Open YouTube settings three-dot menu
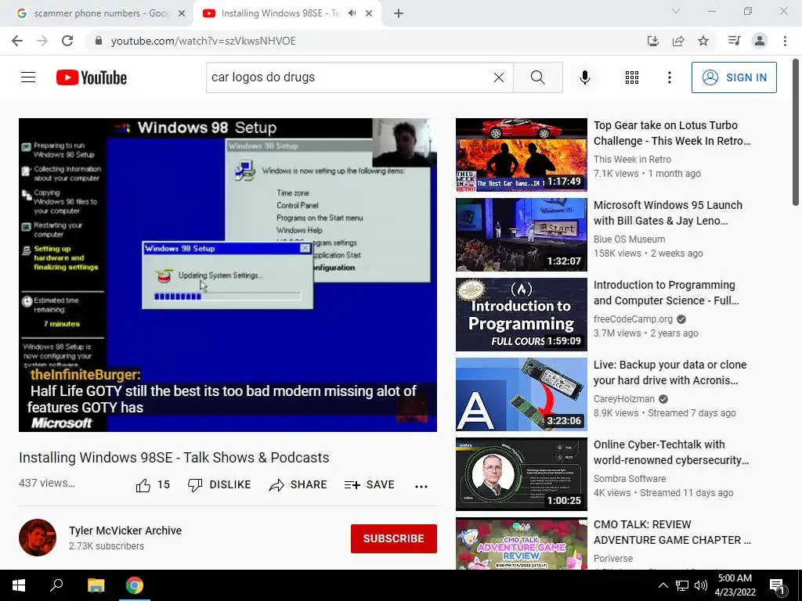The width and height of the screenshot is (802, 601). click(669, 77)
